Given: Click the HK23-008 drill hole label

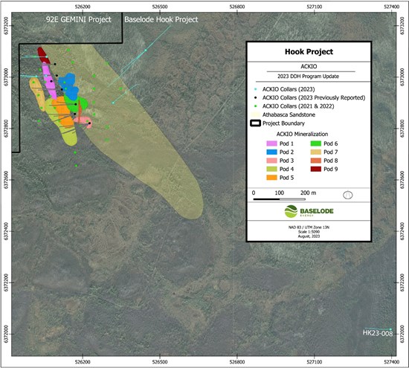Looking at the screenshot, I should 378,333.
